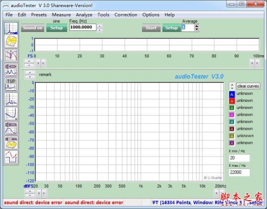
Task: Select the FFT spectrum analyzer icon at top of sidebar
Action: coord(11,28)
